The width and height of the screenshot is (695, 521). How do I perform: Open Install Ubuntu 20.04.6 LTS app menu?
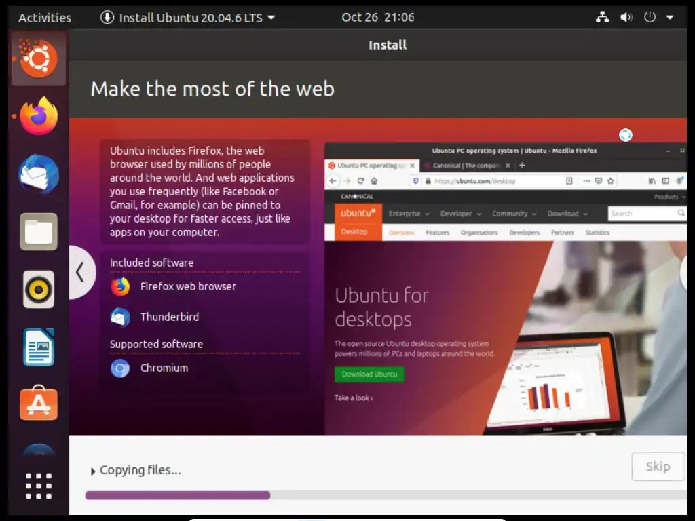coord(188,17)
